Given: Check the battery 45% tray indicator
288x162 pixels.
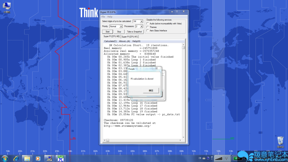Looking at the screenshot, I should pos(238,158).
